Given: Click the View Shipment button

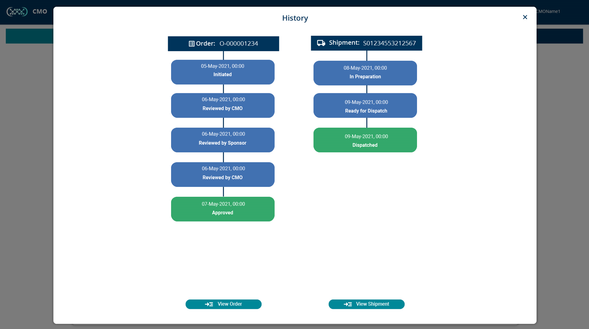Looking at the screenshot, I should [366, 304].
